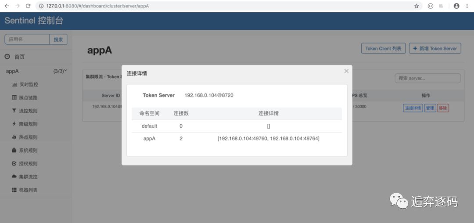The height and width of the screenshot is (223, 474).
Task: Click the cloud icon for 集群流控
Action: pos(14,176)
